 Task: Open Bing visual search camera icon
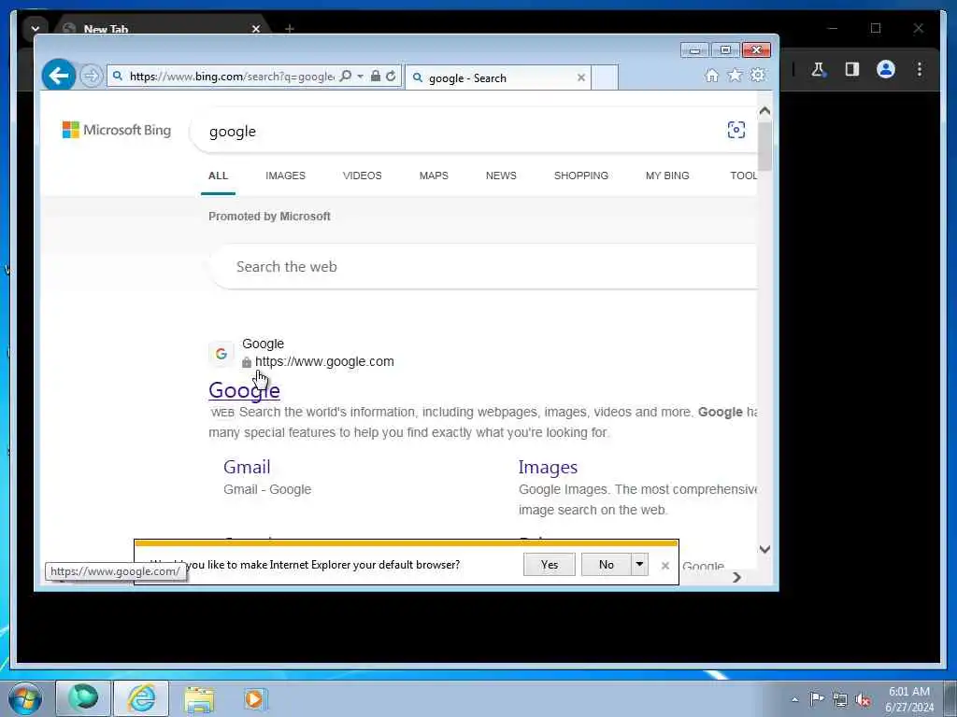click(x=736, y=130)
